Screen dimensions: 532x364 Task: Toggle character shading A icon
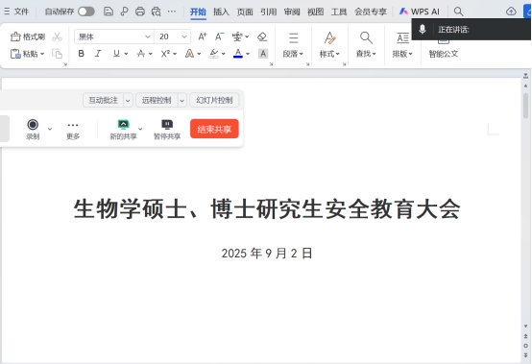click(x=263, y=54)
